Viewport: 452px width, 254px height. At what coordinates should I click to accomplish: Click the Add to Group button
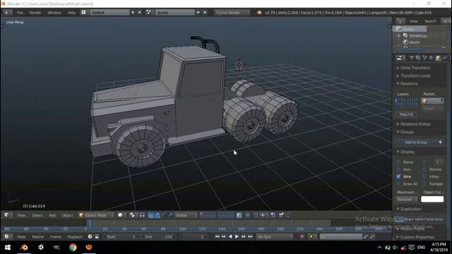coord(416,143)
